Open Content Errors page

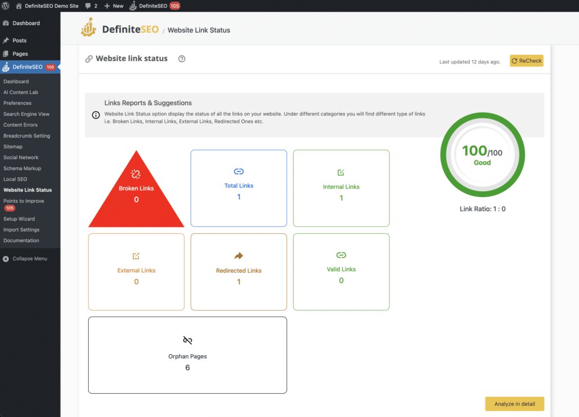(x=20, y=125)
